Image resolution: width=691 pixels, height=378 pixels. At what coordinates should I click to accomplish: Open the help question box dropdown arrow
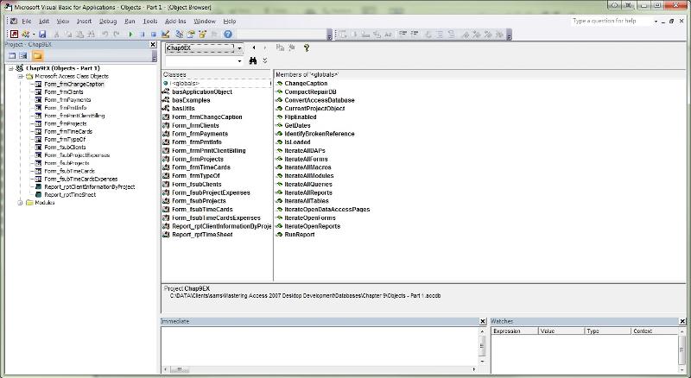click(x=656, y=22)
